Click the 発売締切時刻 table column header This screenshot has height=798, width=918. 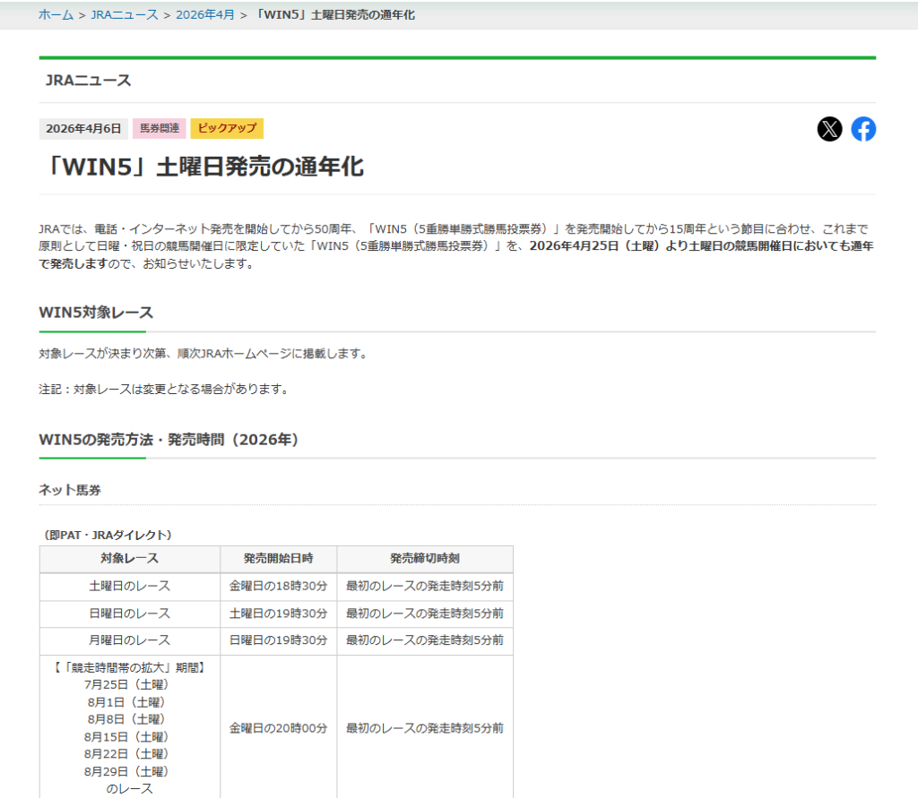425,559
